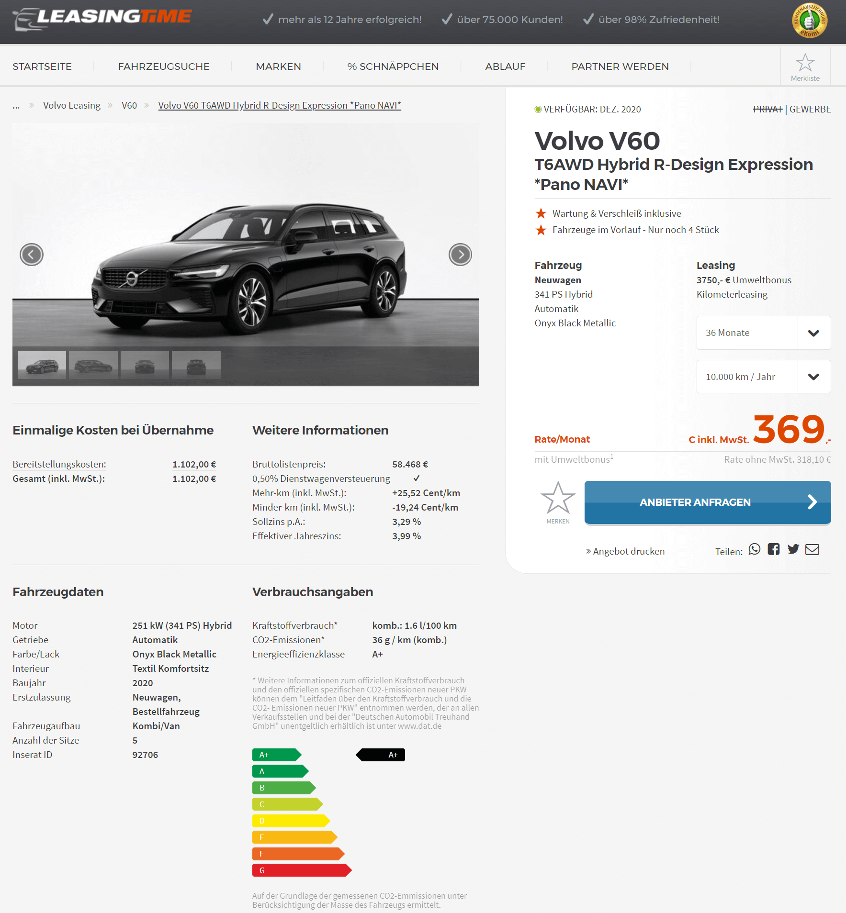Select second car thumbnail side view

[93, 365]
